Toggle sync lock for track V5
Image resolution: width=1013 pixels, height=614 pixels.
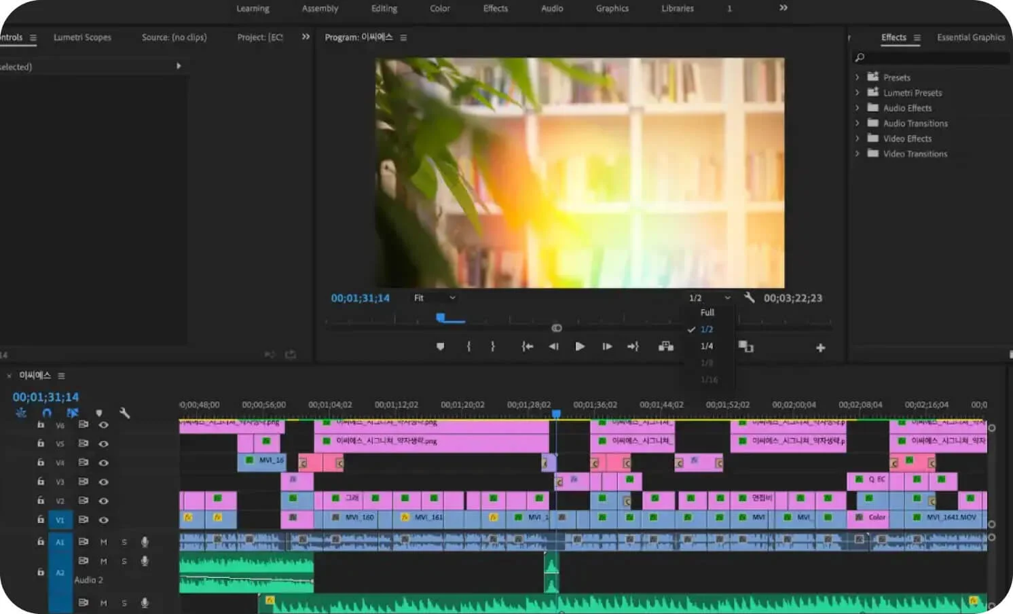point(83,443)
